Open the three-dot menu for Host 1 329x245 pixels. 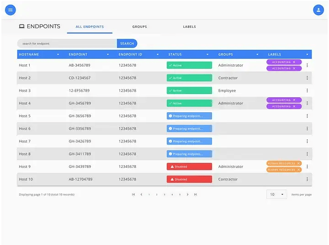[307, 65]
